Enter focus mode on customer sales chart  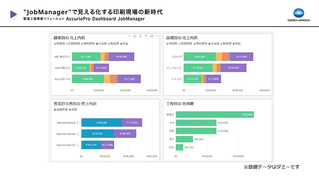(152, 36)
